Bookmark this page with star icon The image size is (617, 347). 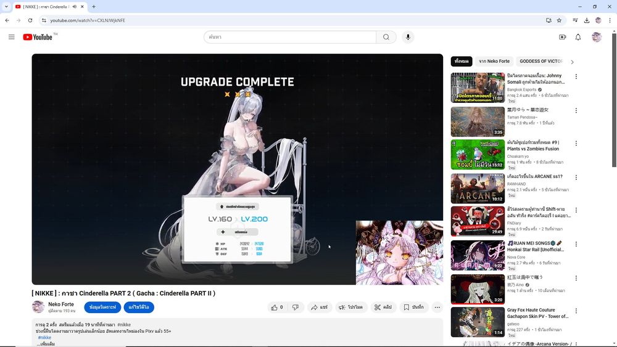click(x=559, y=20)
